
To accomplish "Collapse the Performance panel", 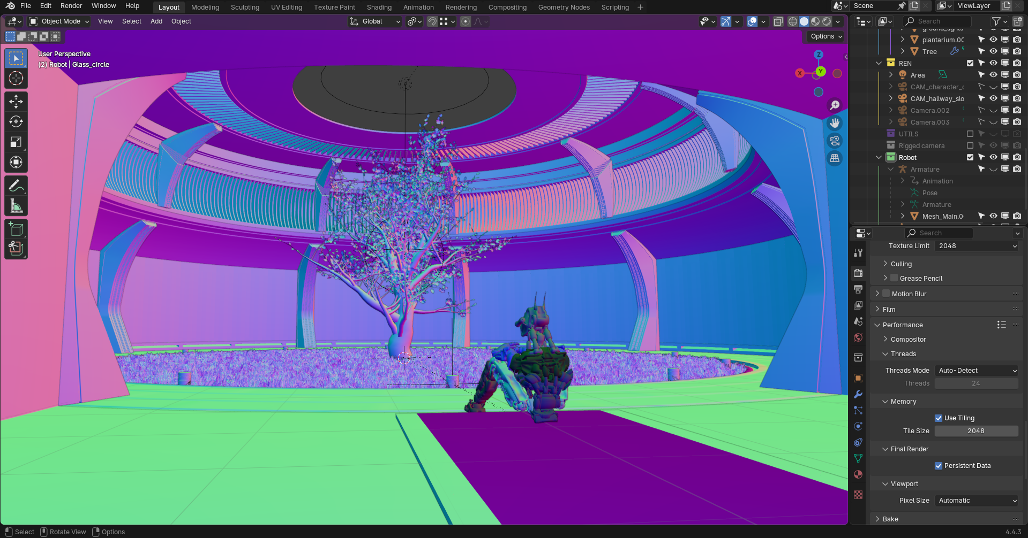I will click(x=903, y=325).
